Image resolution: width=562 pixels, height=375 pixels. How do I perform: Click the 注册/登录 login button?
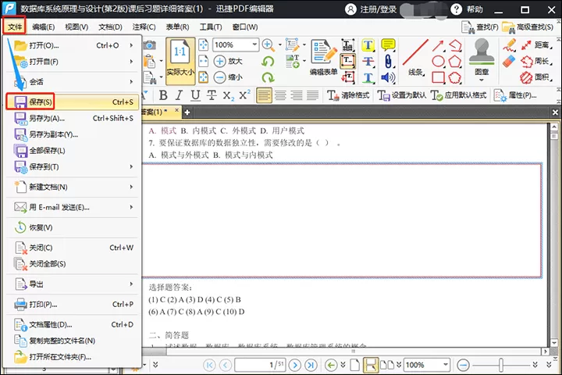click(x=371, y=9)
